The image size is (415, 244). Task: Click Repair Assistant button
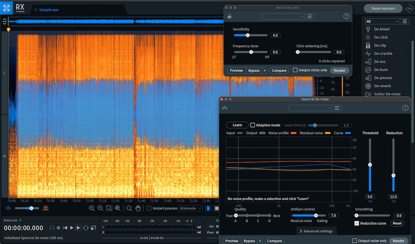click(x=383, y=8)
